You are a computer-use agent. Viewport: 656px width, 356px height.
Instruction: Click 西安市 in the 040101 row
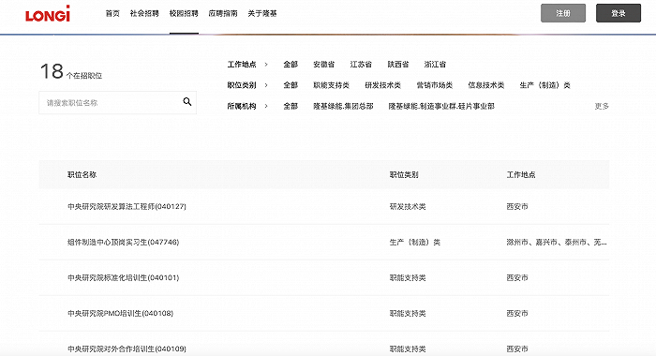(517, 277)
